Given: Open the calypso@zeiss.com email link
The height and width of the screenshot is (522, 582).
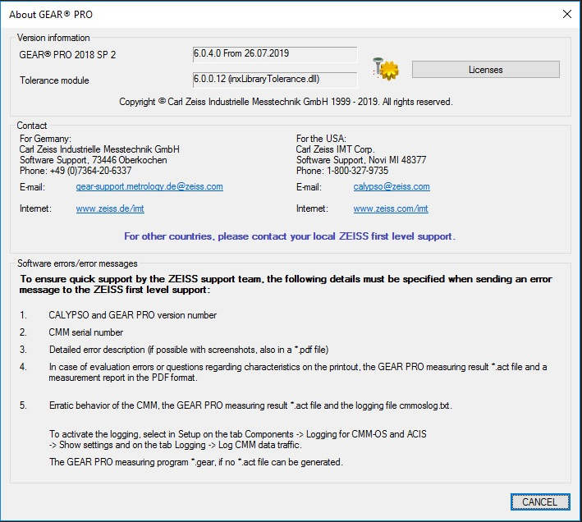Looking at the screenshot, I should click(392, 186).
